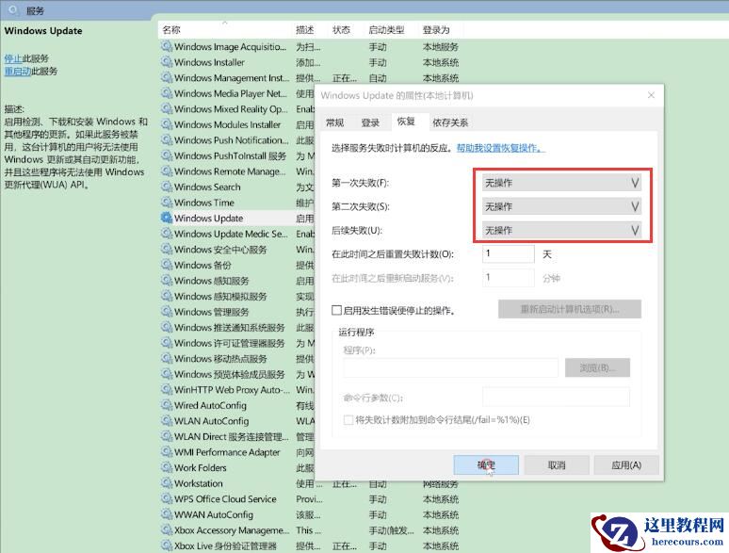This screenshot has width=729, height=553.
Task: Click highlighted gear icon of Windows Update
Action: 167,219
